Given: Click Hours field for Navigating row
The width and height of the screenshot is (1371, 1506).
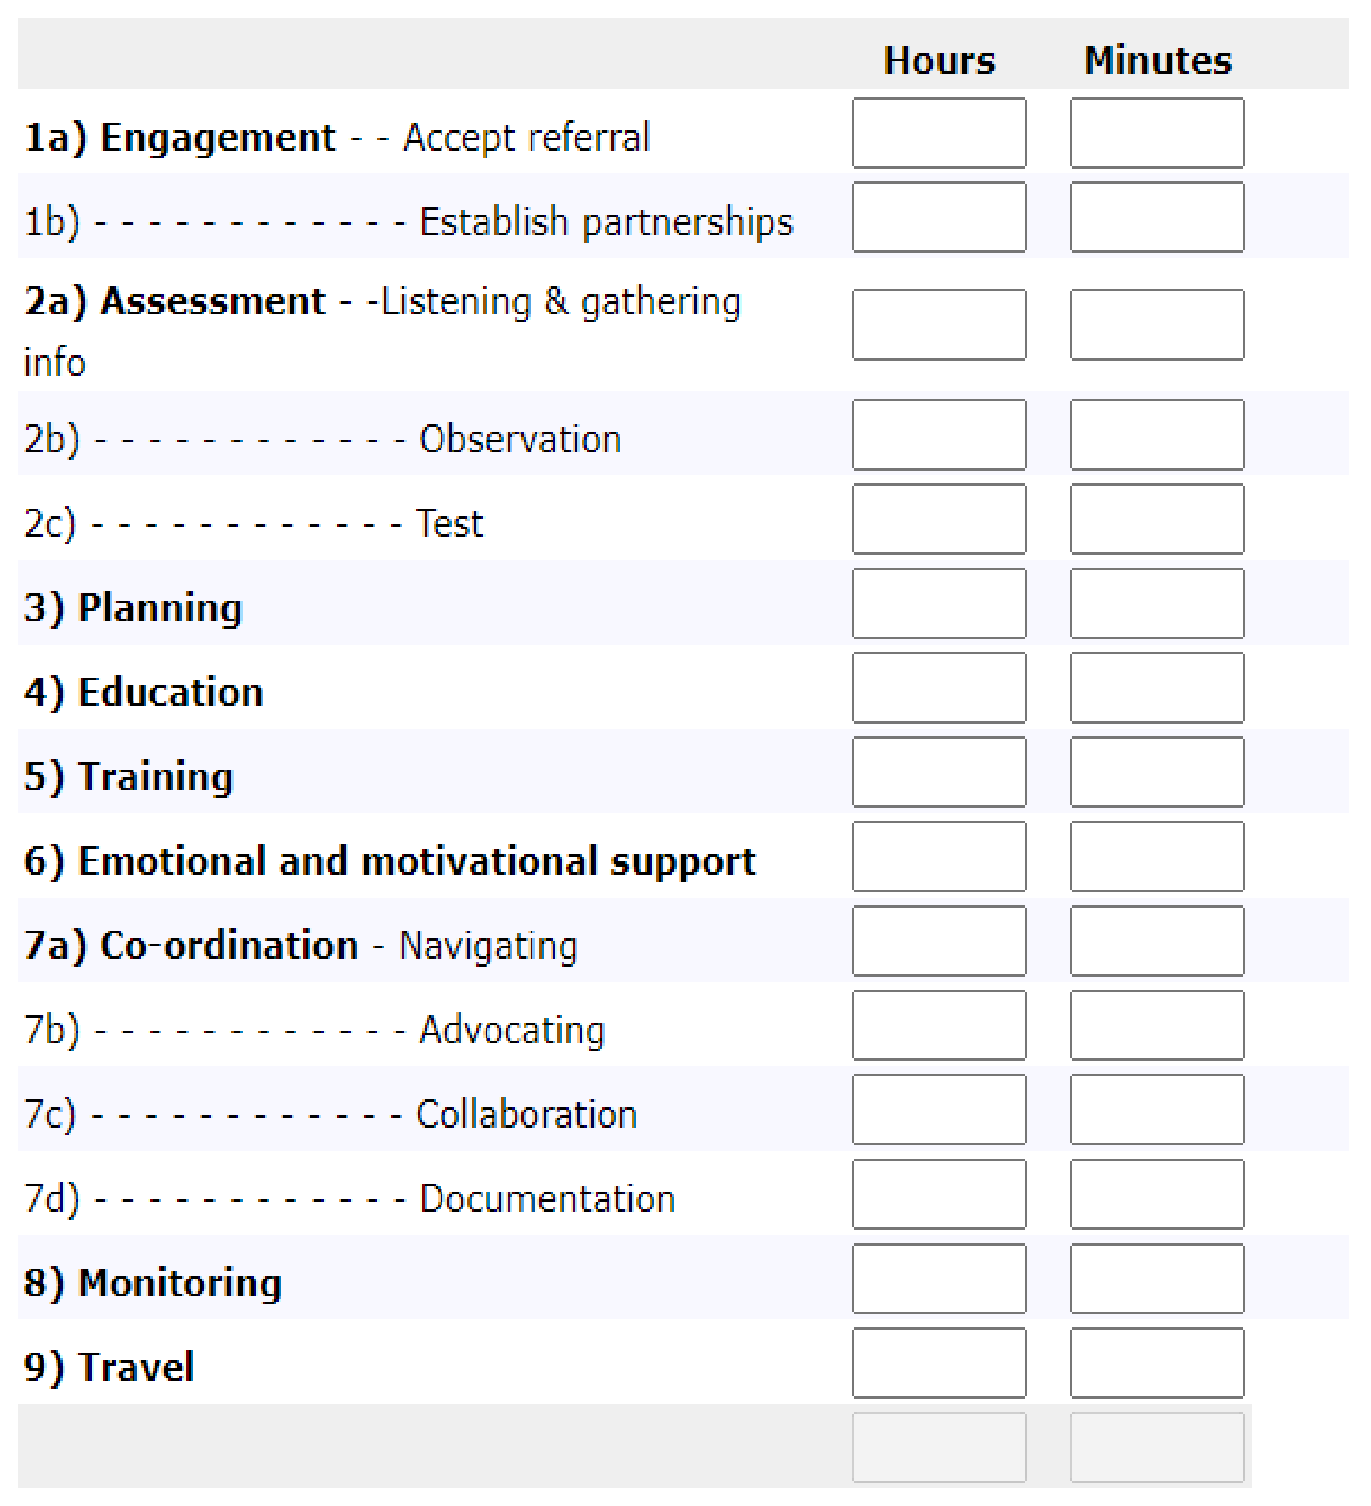Looking at the screenshot, I should [939, 941].
